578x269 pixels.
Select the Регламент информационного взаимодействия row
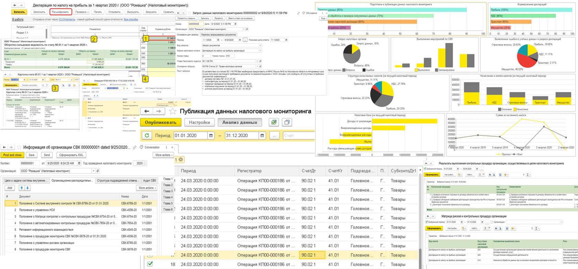point(81,230)
